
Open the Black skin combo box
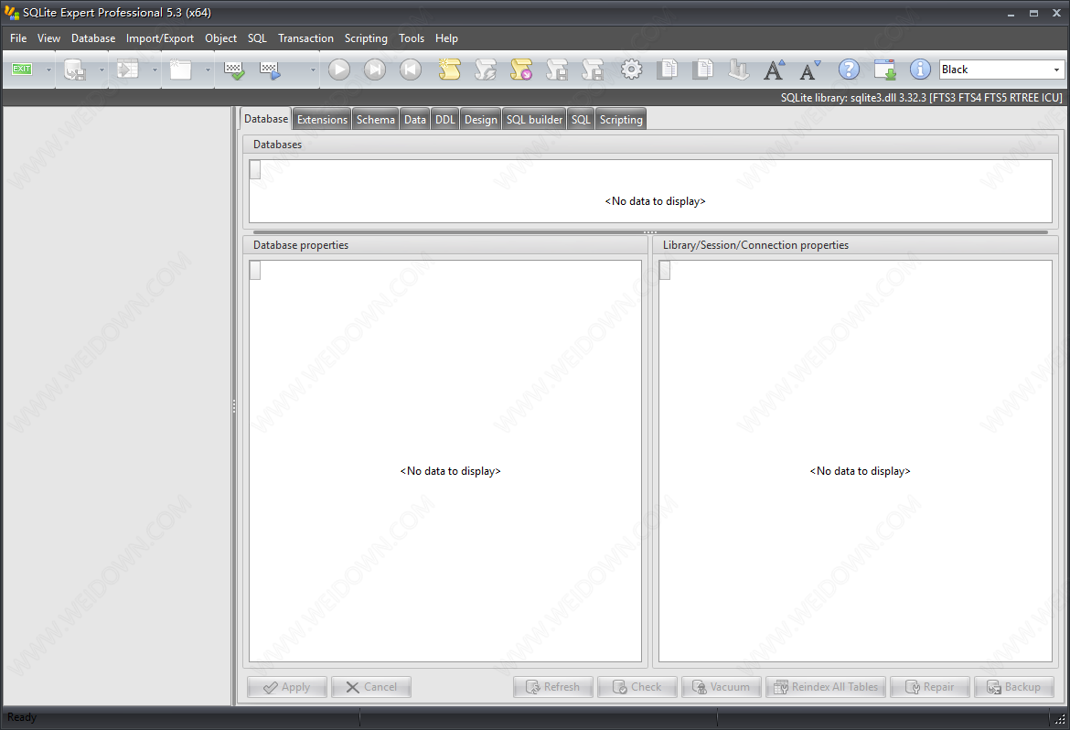coord(1001,69)
